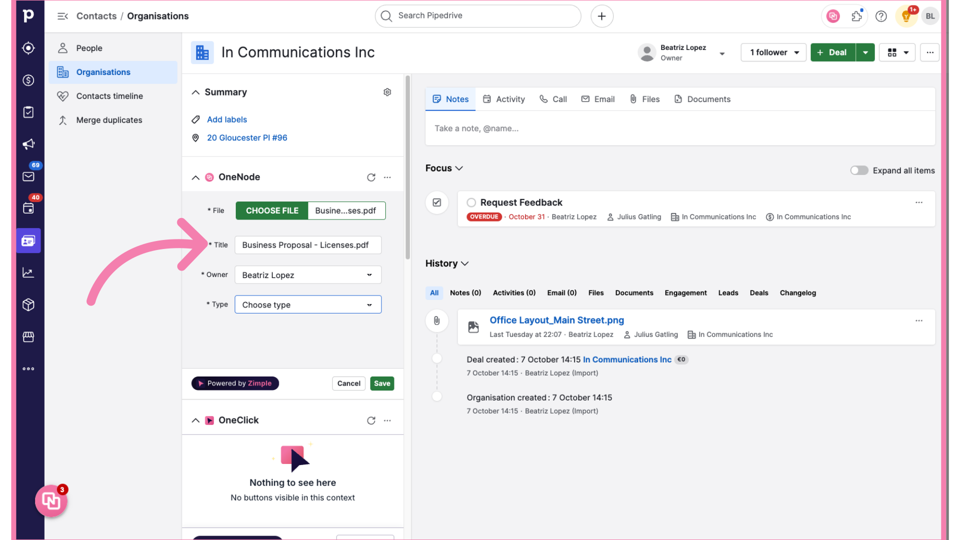
Task: Switch to the Call tab
Action: [x=553, y=99]
